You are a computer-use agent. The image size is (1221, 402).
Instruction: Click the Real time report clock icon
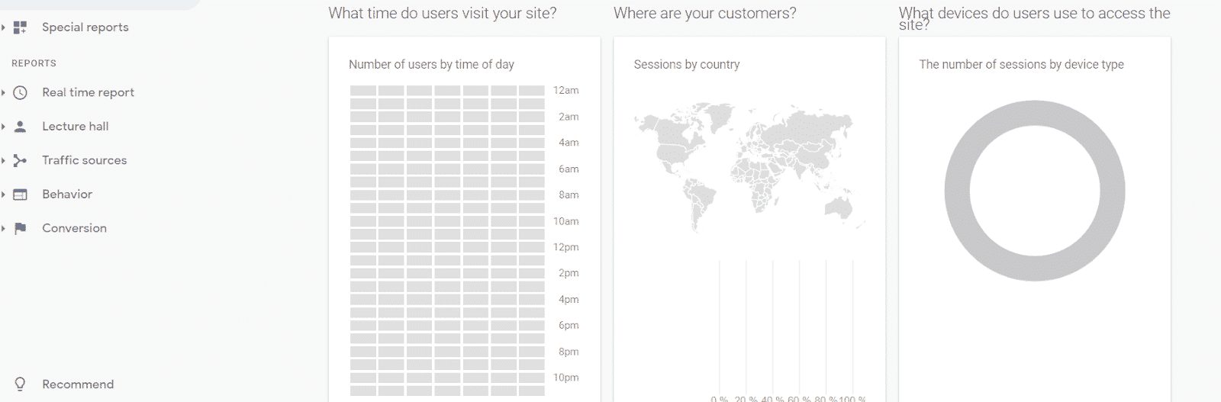point(21,92)
